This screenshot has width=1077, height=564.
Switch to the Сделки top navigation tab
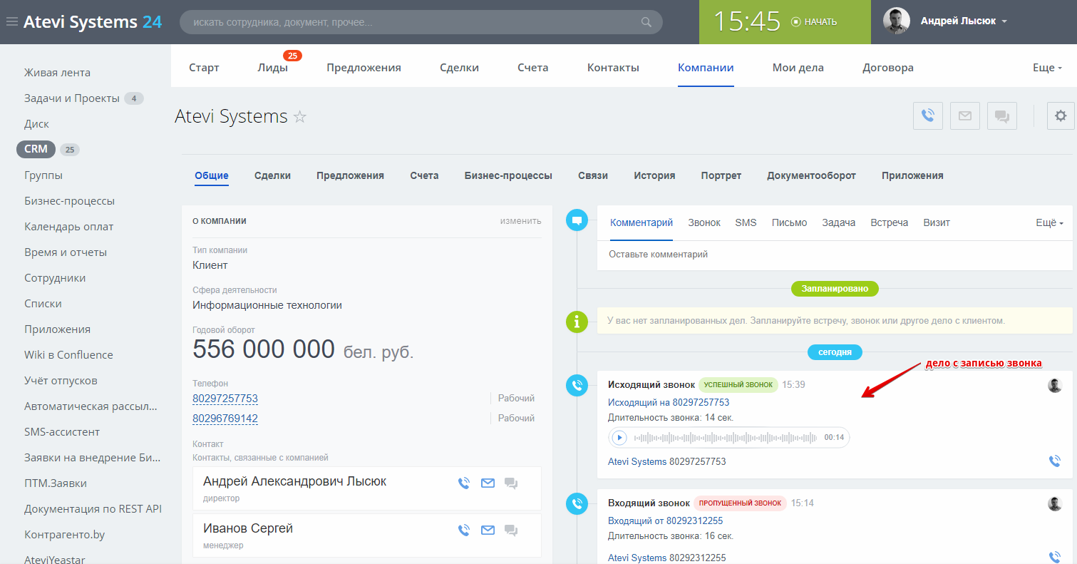tap(459, 68)
